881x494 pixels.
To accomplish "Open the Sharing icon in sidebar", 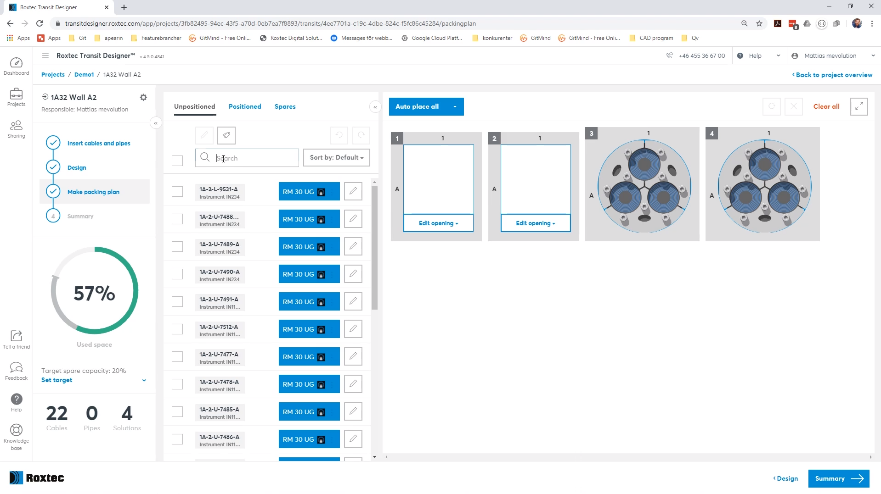I will pyautogui.click(x=16, y=129).
